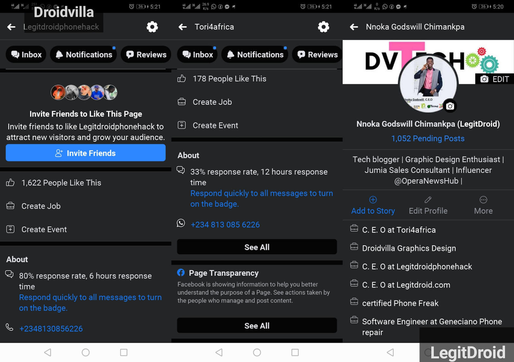The image size is (514, 362).
Task: Tap the Nnoka Godswill Chimankpa (LegitDroid) profile name
Action: (428, 124)
